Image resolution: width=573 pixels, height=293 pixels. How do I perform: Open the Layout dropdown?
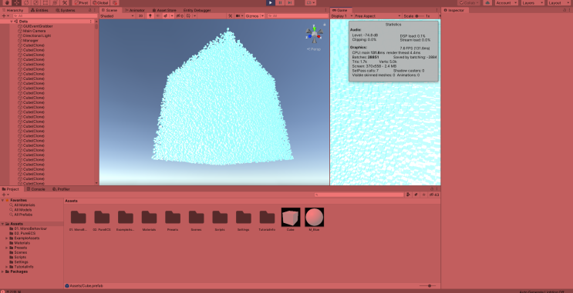(559, 2)
